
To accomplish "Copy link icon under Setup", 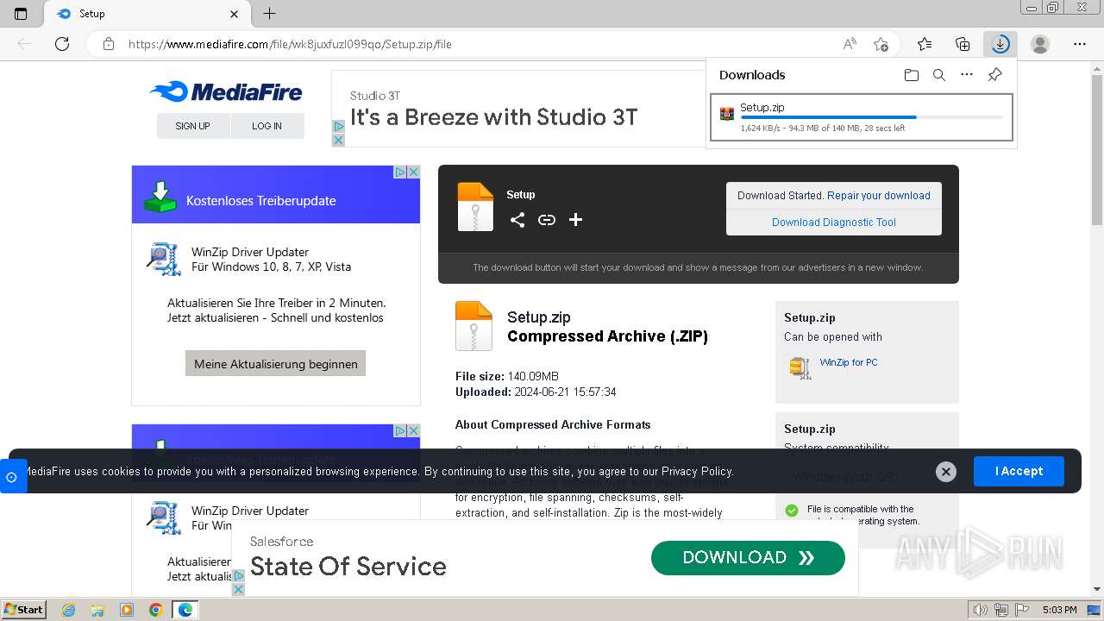I will 547,220.
